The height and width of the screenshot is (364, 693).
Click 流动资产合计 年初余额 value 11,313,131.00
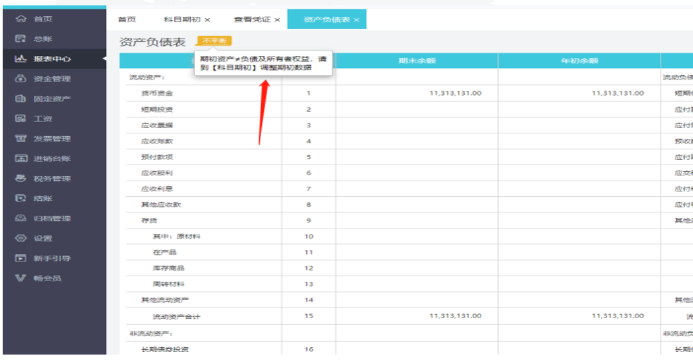[618, 316]
